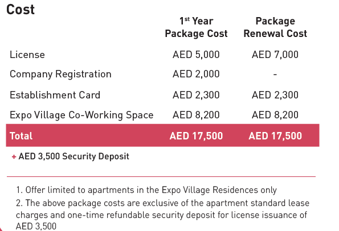
Task: Click the License row label
Action: click(27, 55)
